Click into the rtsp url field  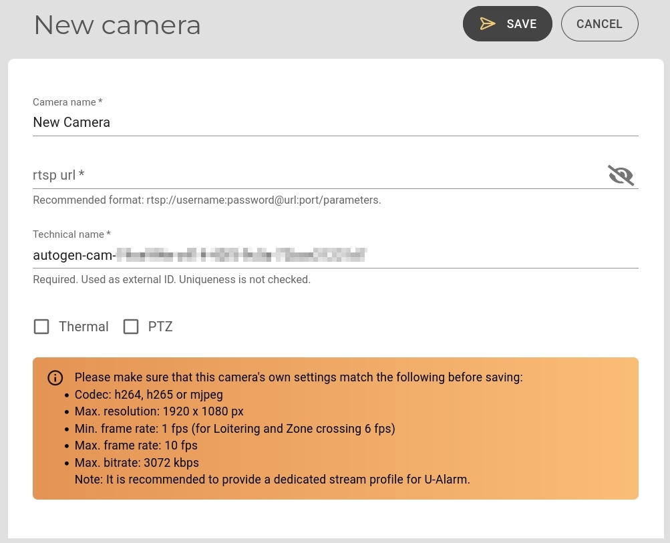(x=314, y=175)
